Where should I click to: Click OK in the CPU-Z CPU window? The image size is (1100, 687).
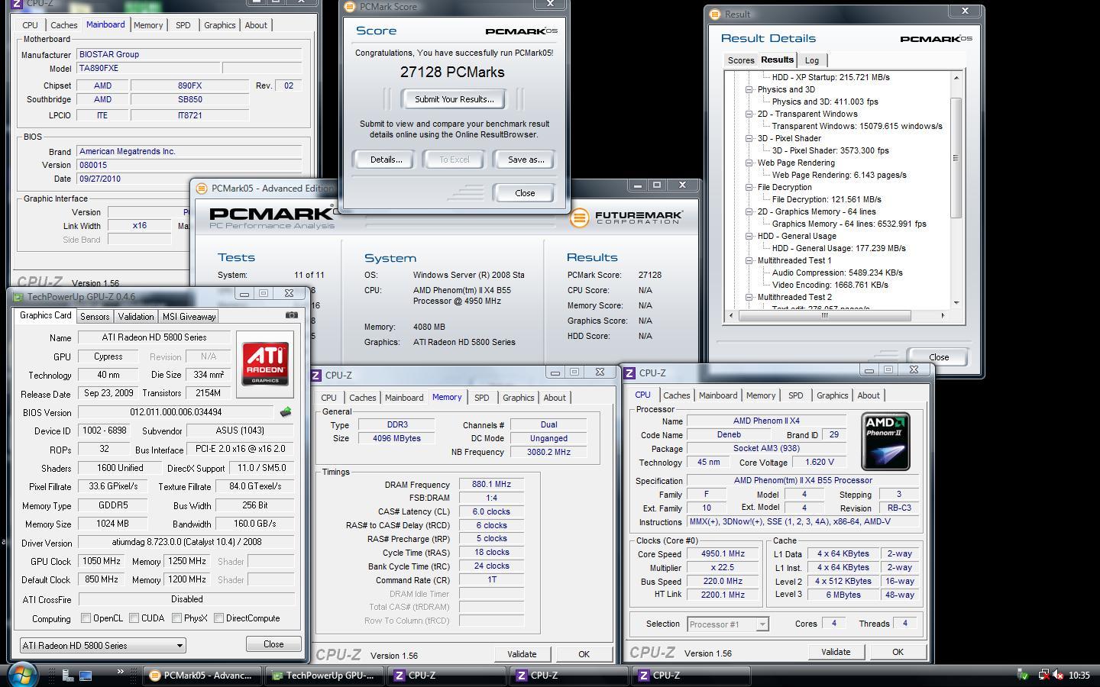pyautogui.click(x=898, y=652)
